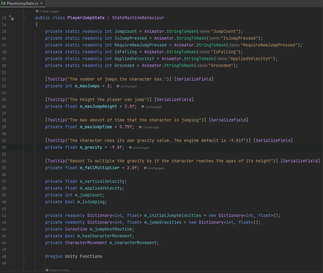Click the m_fallMultiplier field name
Screen dimensions: 323x273
[x=99, y=168]
